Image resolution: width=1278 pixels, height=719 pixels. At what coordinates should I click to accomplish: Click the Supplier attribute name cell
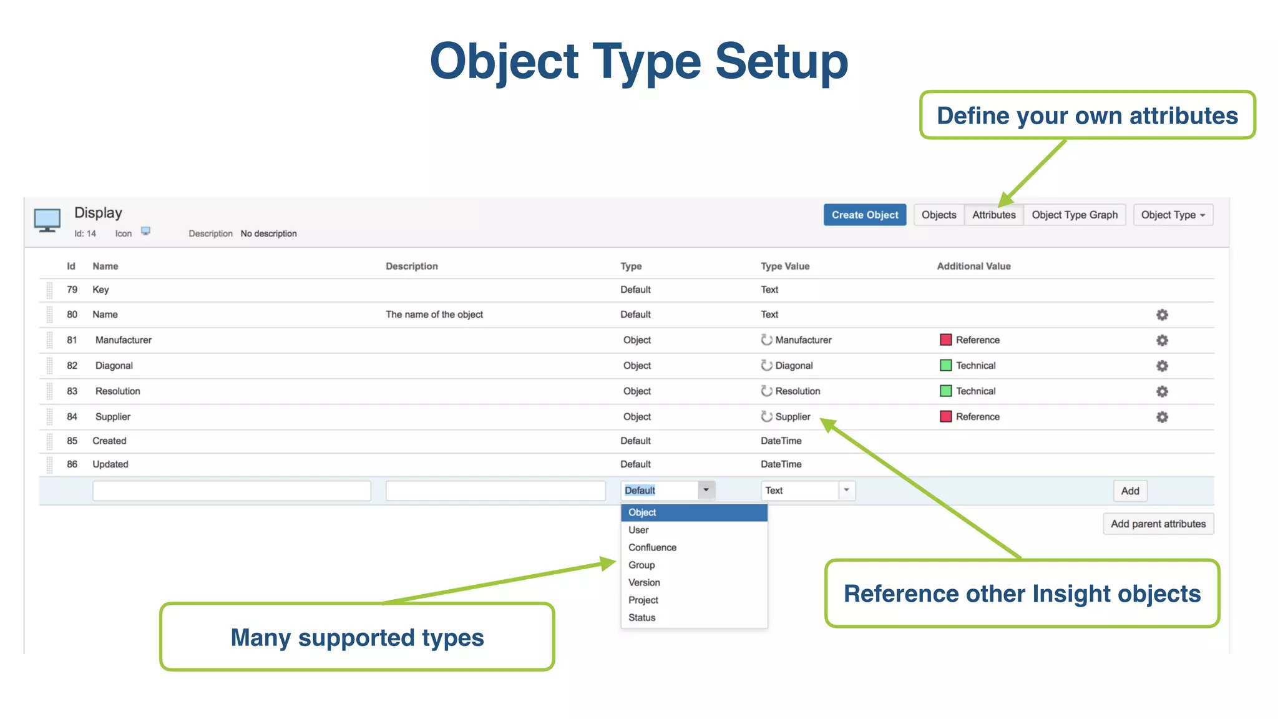pos(113,417)
